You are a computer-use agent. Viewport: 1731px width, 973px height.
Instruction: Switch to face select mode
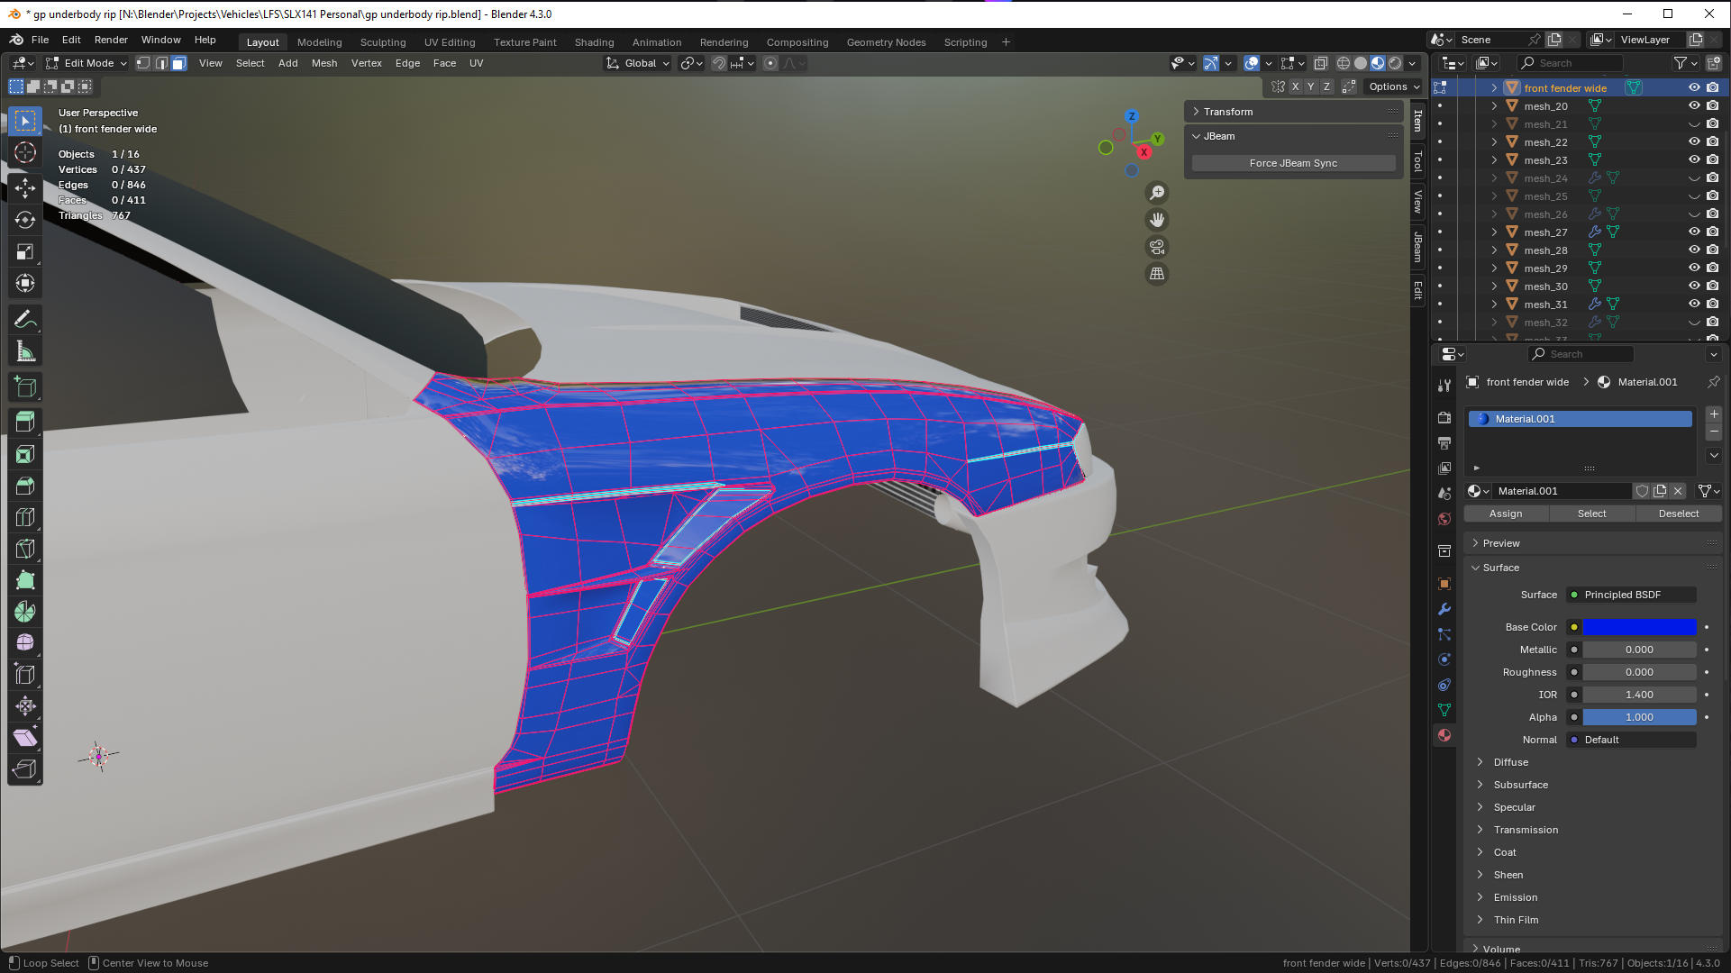click(x=178, y=63)
